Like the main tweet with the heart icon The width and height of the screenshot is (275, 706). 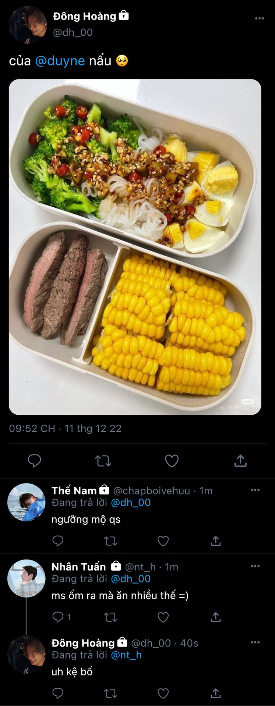pos(172,461)
